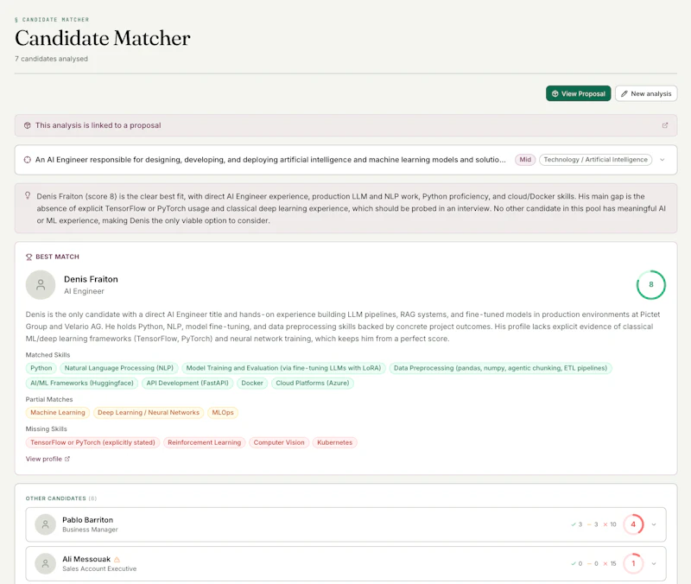This screenshot has width=691, height=584.
Task: Select the Deep Learning / Neural Networks chip
Action: pos(149,413)
